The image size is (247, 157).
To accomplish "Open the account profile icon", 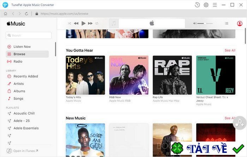I will (x=240, y=24).
